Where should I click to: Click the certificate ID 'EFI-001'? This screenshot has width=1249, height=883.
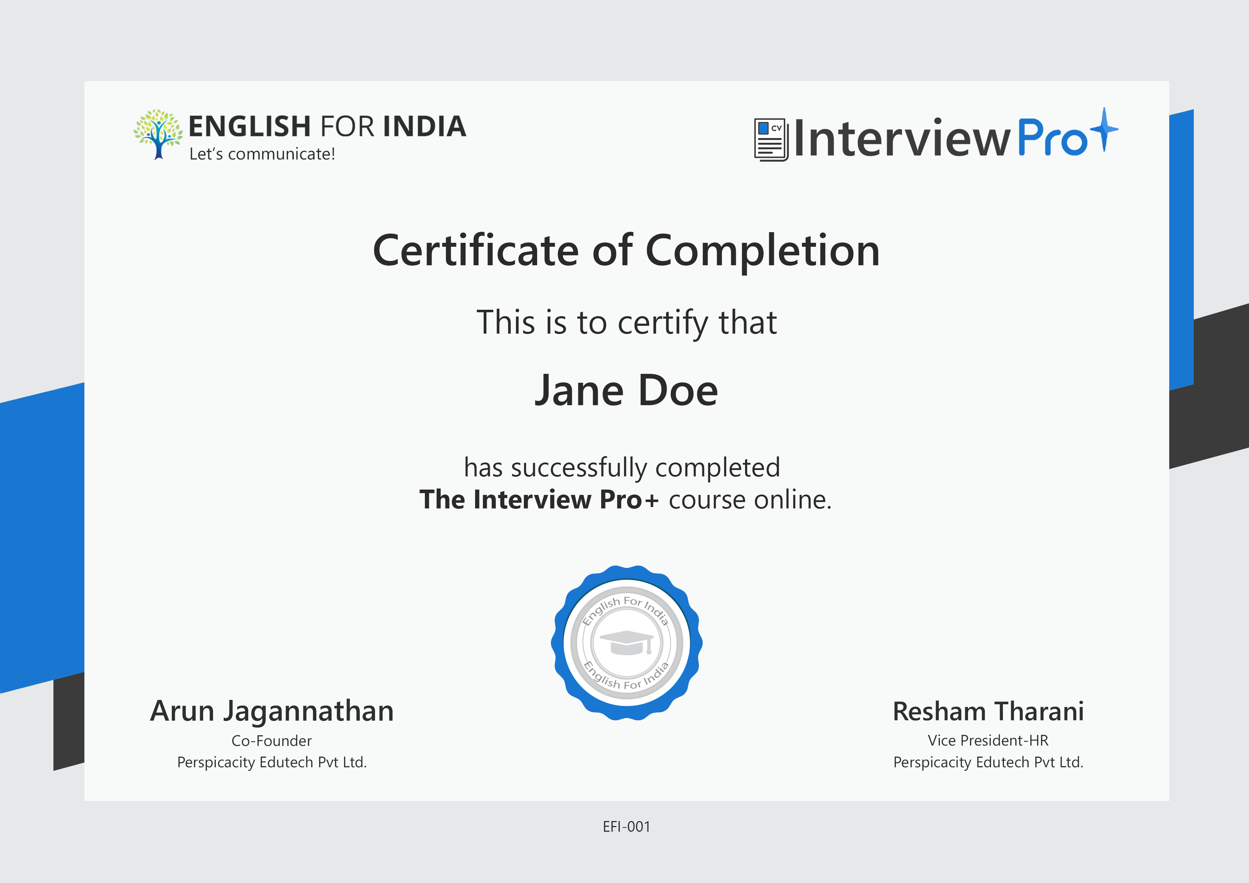coord(626,826)
